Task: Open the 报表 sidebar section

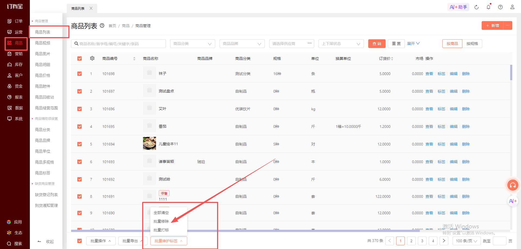Action: pos(15,97)
